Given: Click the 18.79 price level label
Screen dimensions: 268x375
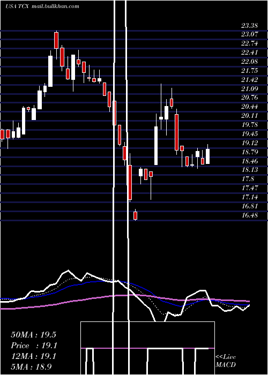Looking at the screenshot, I should (249, 152).
